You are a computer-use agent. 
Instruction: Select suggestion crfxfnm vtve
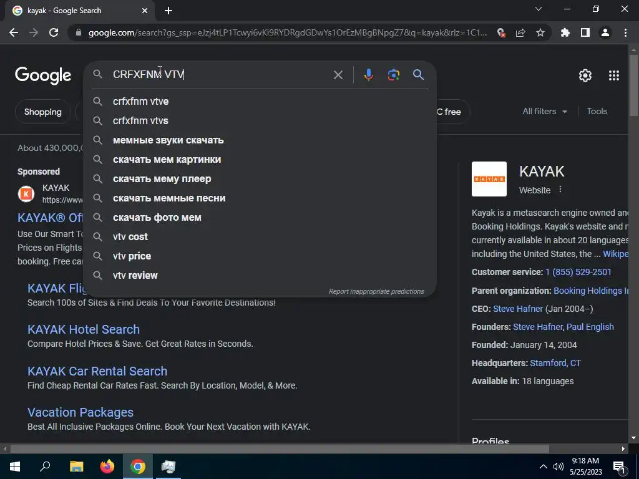coord(260,102)
